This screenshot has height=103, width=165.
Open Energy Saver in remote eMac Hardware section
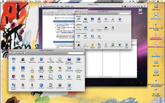pos(92,29)
